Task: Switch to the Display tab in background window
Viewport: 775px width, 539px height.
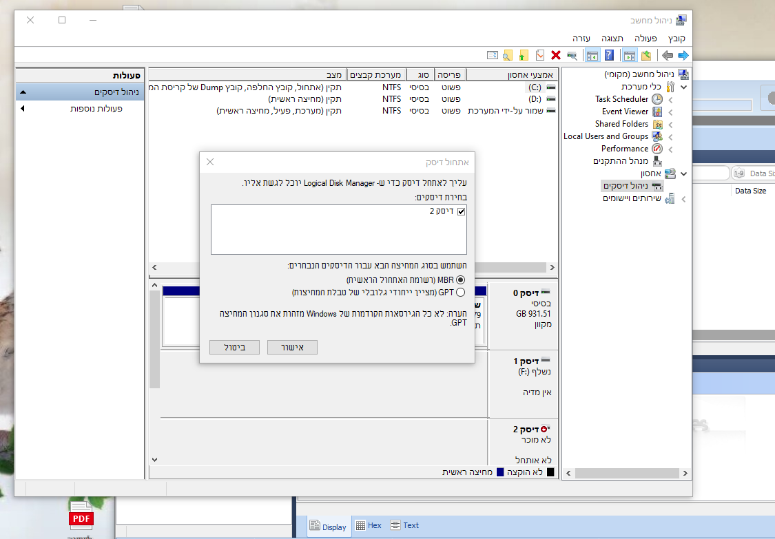Action: pos(328,527)
